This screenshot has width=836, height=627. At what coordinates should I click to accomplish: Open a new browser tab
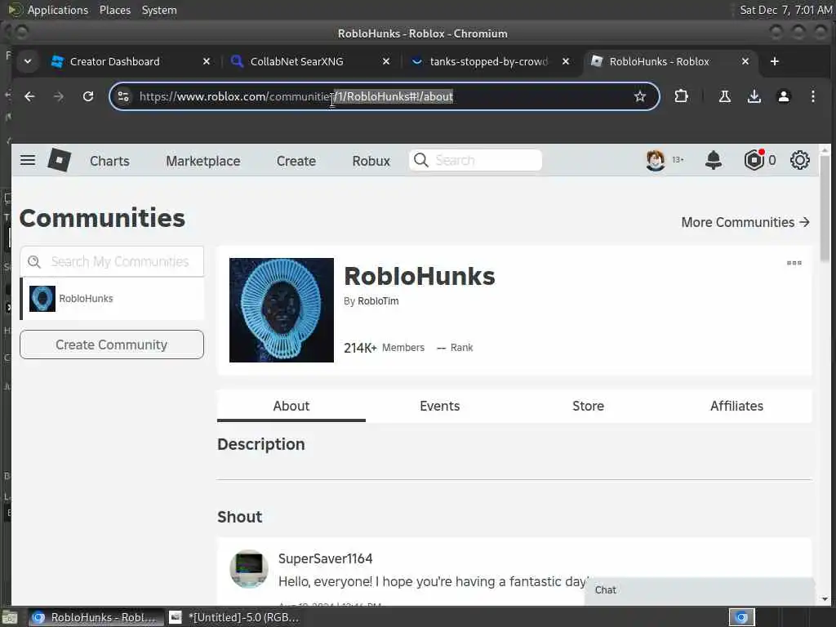(775, 61)
